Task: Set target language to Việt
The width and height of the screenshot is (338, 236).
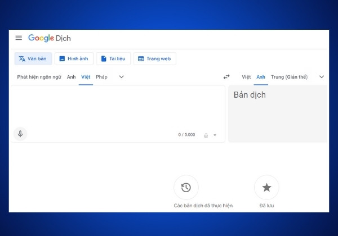Action: click(x=246, y=77)
